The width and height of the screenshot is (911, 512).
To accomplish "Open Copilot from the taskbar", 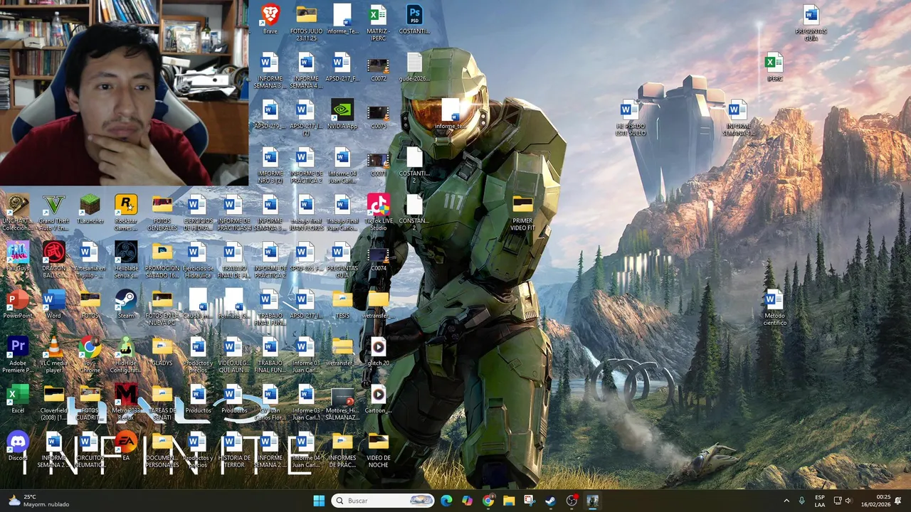I will click(x=467, y=501).
